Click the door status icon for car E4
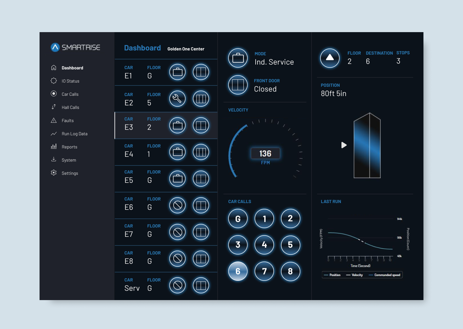 pyautogui.click(x=201, y=152)
